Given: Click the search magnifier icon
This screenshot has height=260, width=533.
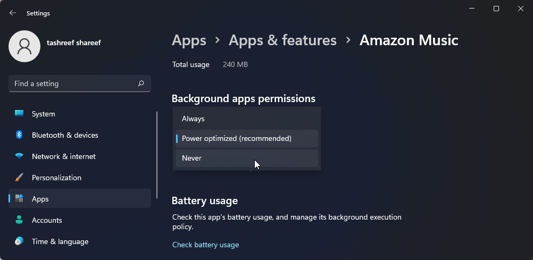Looking at the screenshot, I should point(141,83).
